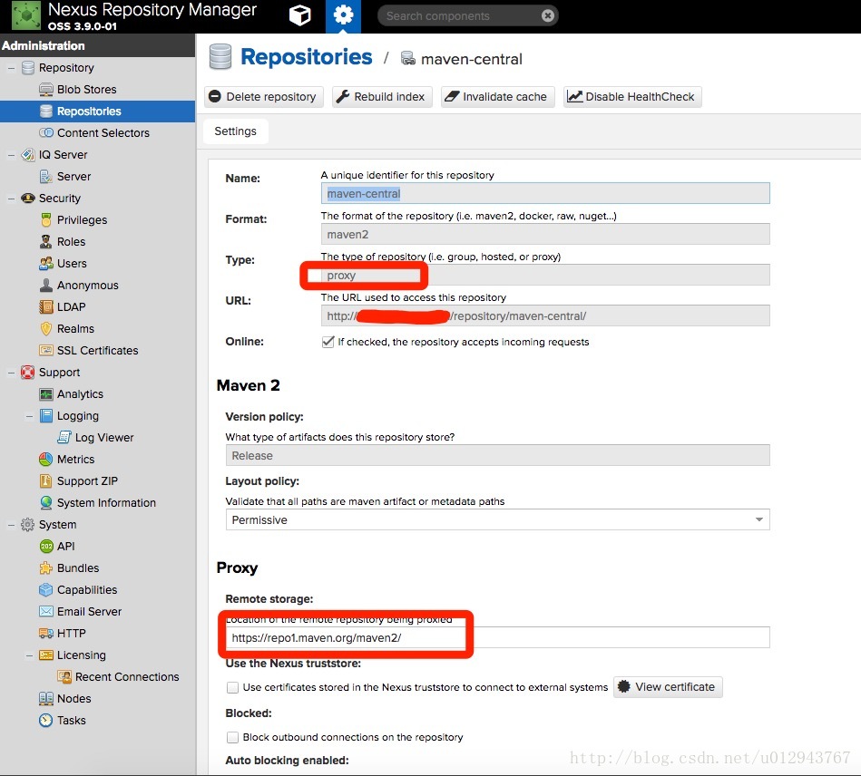Collapse the Support tree node
861x776 pixels.
11,373
